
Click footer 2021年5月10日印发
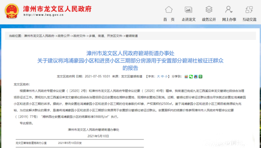point(70,143)
